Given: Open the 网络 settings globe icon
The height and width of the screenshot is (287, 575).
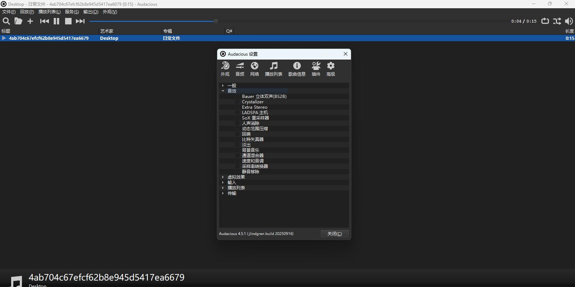Looking at the screenshot, I should coord(255,69).
